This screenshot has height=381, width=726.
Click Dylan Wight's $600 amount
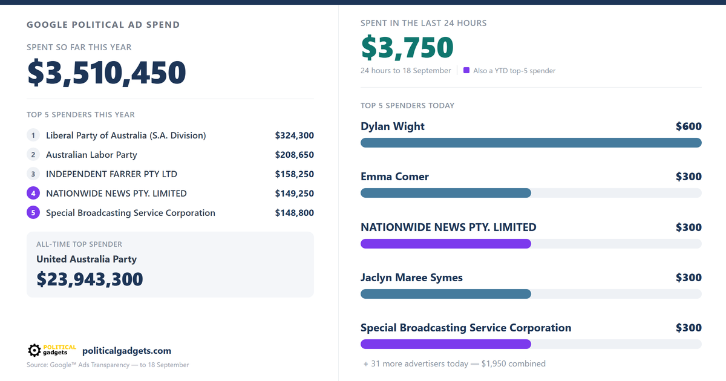pos(688,126)
